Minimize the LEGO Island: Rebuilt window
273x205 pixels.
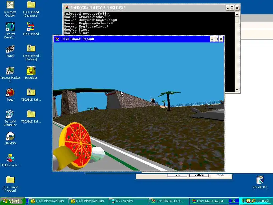[x=212, y=39]
